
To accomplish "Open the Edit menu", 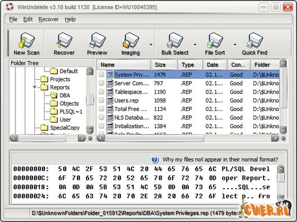I will pos(28,19).
